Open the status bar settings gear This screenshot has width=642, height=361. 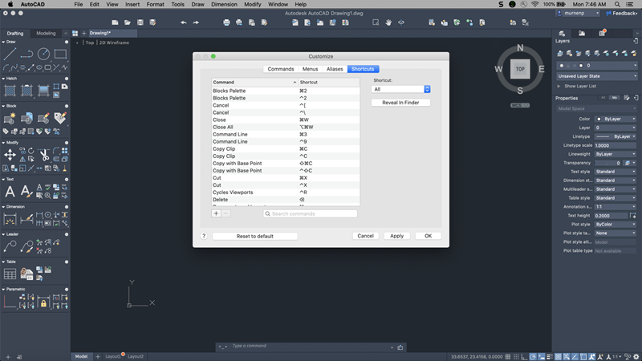(x=636, y=356)
